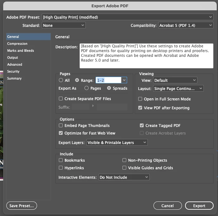Choose Export As Pages radio button

86,88
